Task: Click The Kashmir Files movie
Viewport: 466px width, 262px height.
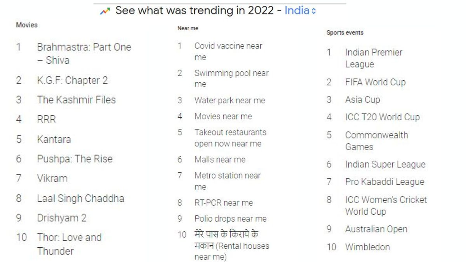Action: click(x=76, y=100)
